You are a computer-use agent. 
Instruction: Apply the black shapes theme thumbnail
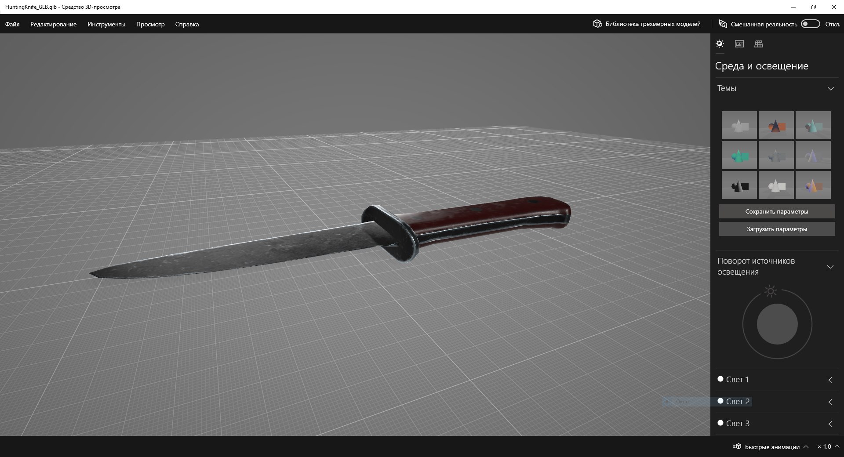[x=739, y=185]
